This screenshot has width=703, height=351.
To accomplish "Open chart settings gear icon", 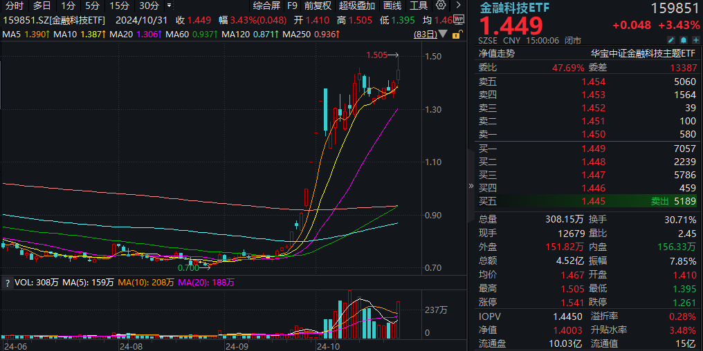I will tap(441, 6).
